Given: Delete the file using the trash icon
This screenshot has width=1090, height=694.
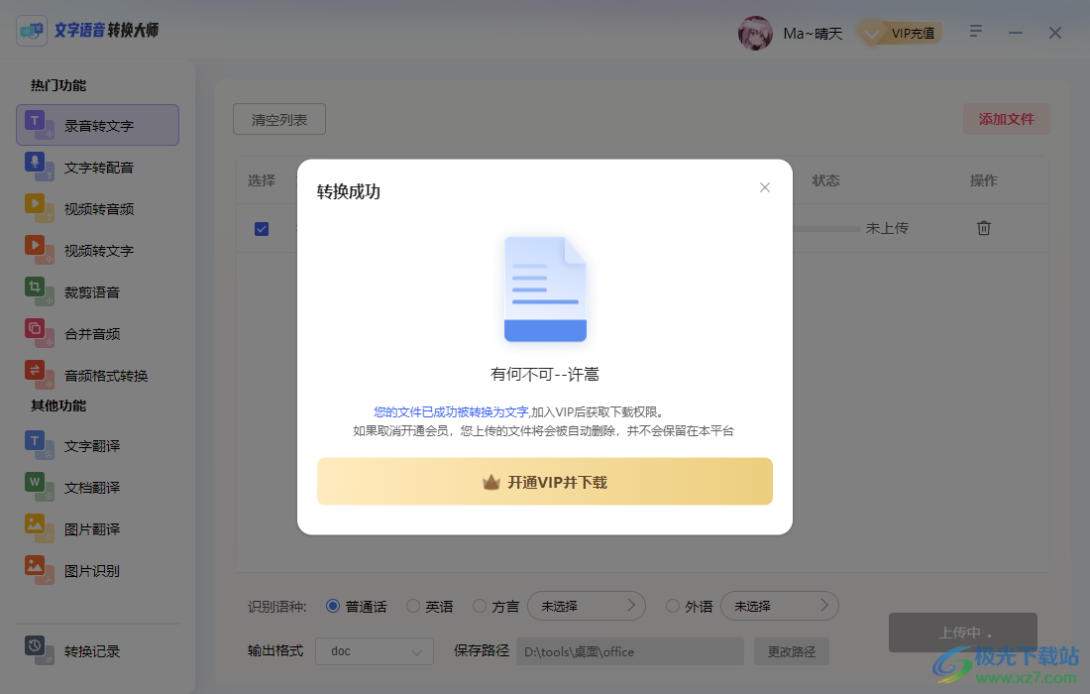Looking at the screenshot, I should coord(983,228).
